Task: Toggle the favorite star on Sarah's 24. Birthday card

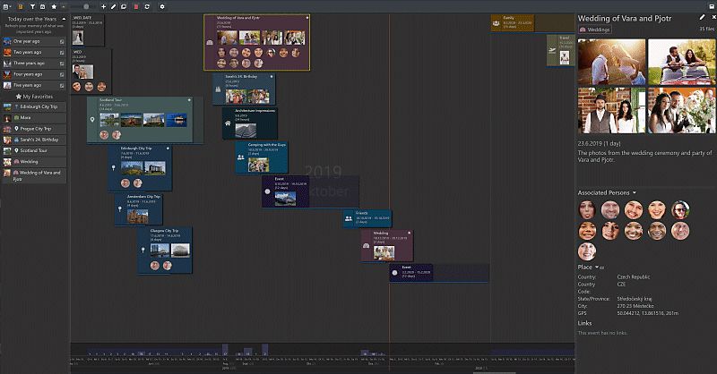Action: [x=272, y=77]
